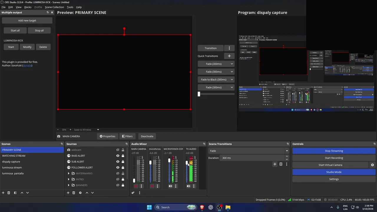The width and height of the screenshot is (377, 212).
Task: Open the View menu
Action: [x=19, y=7]
